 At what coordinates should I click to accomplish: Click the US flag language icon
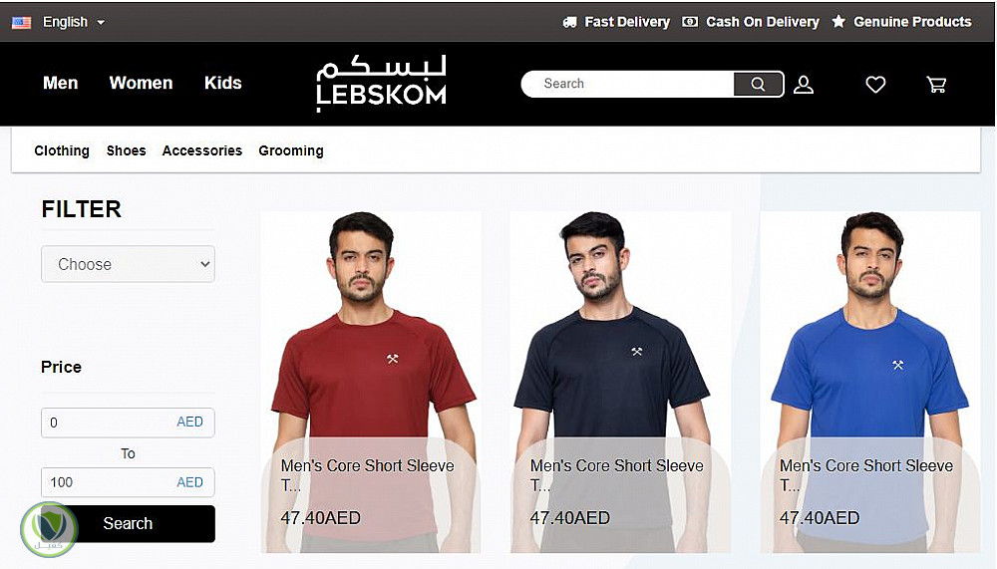click(x=22, y=22)
